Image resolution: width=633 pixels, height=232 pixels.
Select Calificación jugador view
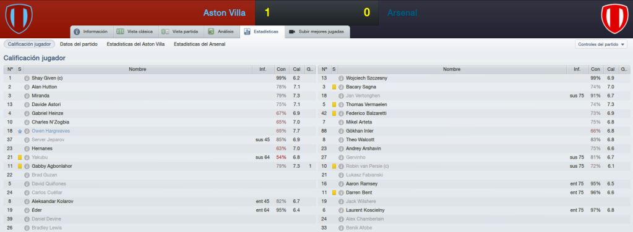coord(30,44)
